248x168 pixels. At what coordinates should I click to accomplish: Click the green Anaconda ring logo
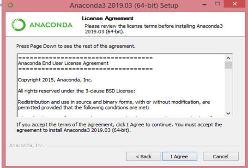click(x=18, y=25)
